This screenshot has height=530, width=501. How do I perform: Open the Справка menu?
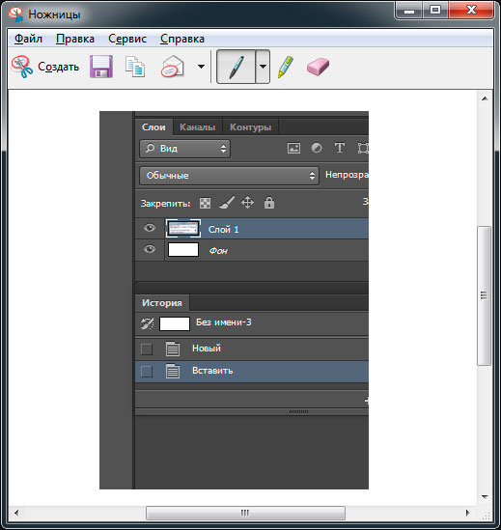(182, 39)
